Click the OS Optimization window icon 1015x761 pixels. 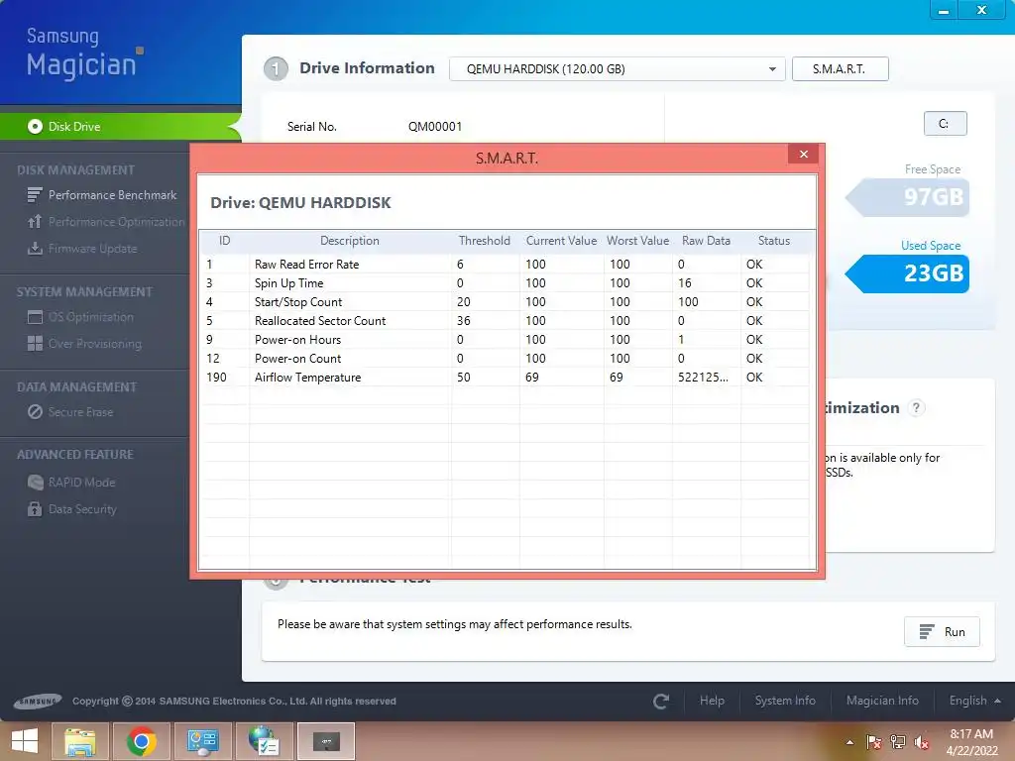[x=35, y=317]
